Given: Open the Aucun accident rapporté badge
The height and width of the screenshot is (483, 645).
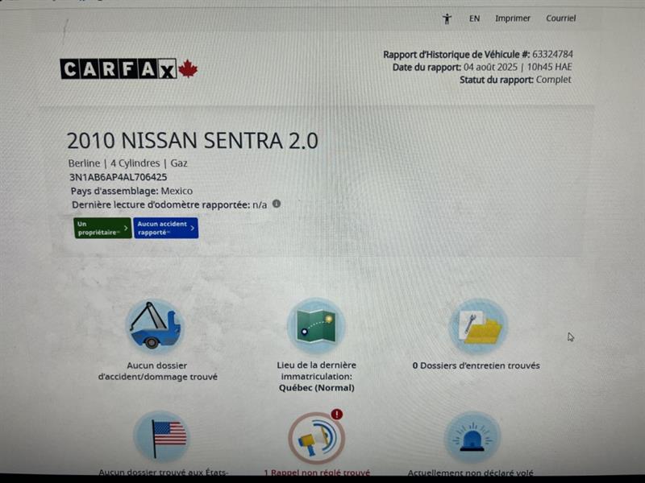Looking at the screenshot, I should [166, 228].
